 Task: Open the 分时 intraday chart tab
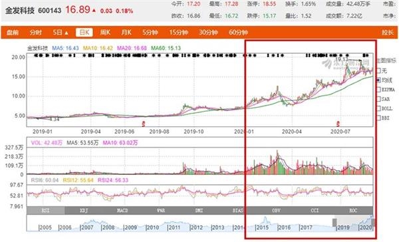(36, 33)
